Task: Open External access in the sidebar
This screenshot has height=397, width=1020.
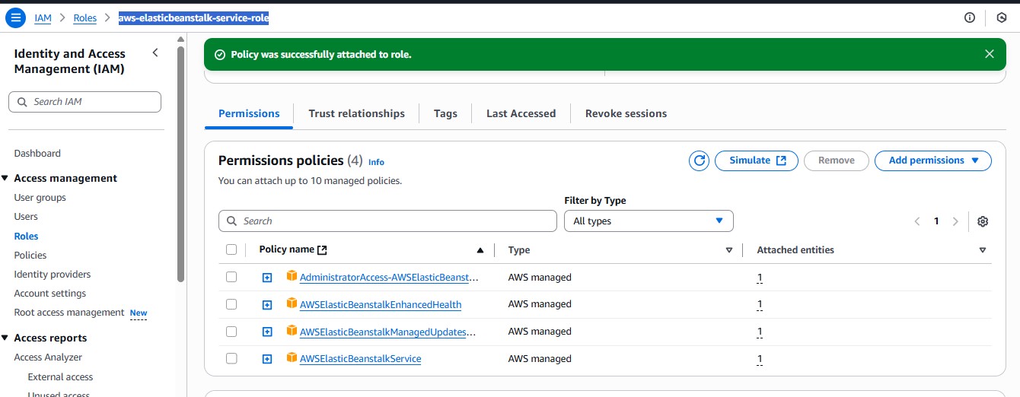Action: click(60, 377)
